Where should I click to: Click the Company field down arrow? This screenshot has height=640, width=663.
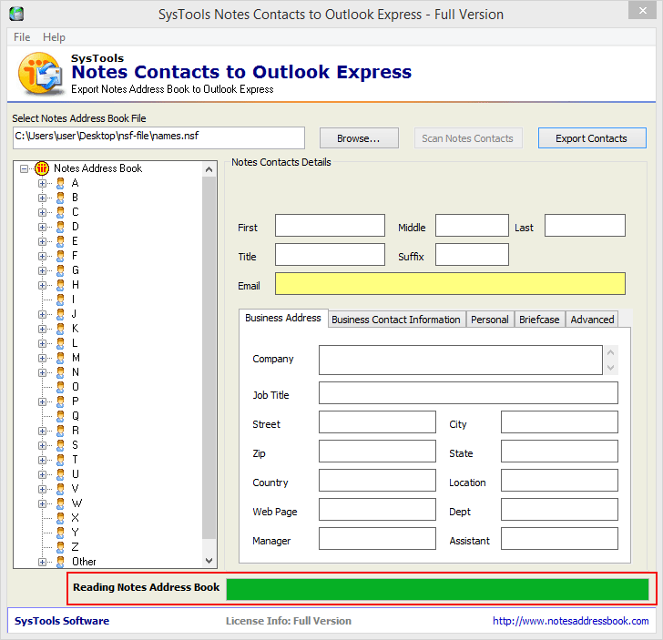point(610,368)
